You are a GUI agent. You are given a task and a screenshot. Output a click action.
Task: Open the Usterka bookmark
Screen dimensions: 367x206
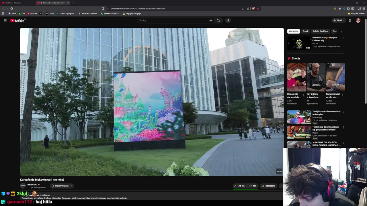pyautogui.click(x=66, y=13)
